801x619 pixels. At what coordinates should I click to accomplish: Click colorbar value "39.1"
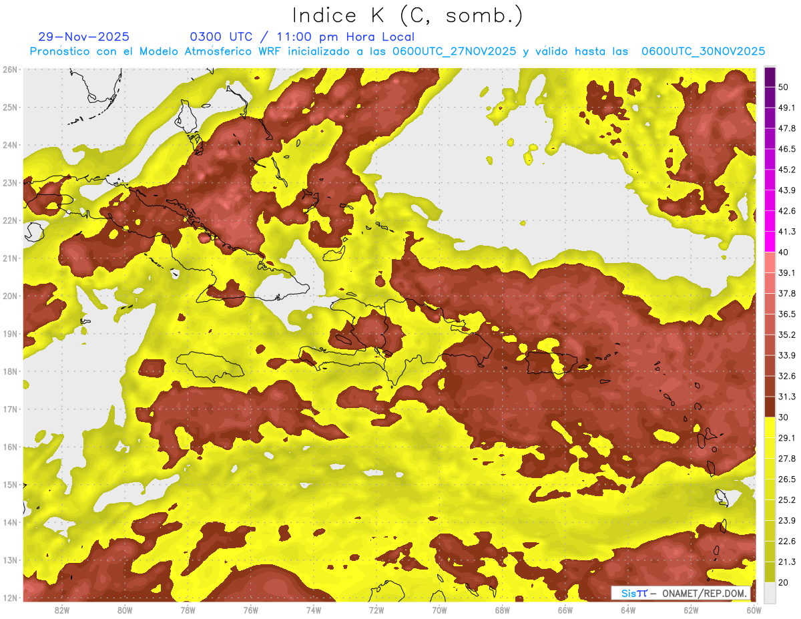click(786, 272)
